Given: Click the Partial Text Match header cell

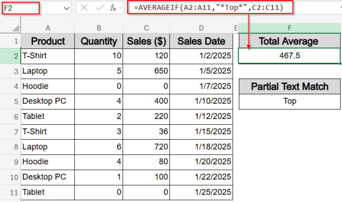Looking at the screenshot, I should [x=289, y=87].
